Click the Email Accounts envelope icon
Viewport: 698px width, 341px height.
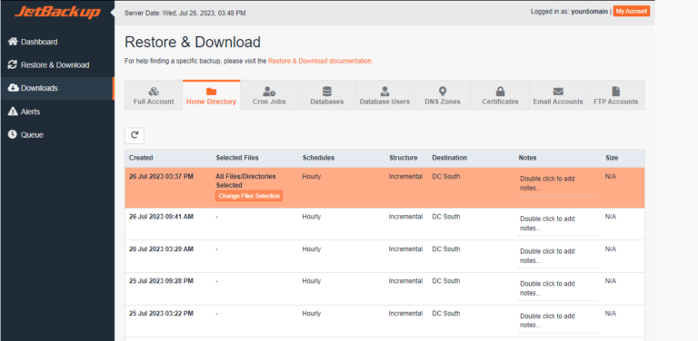(x=558, y=92)
